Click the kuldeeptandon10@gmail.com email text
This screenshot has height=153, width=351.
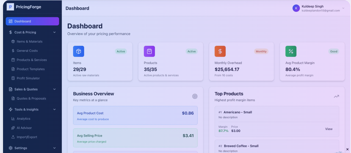coord(320,11)
